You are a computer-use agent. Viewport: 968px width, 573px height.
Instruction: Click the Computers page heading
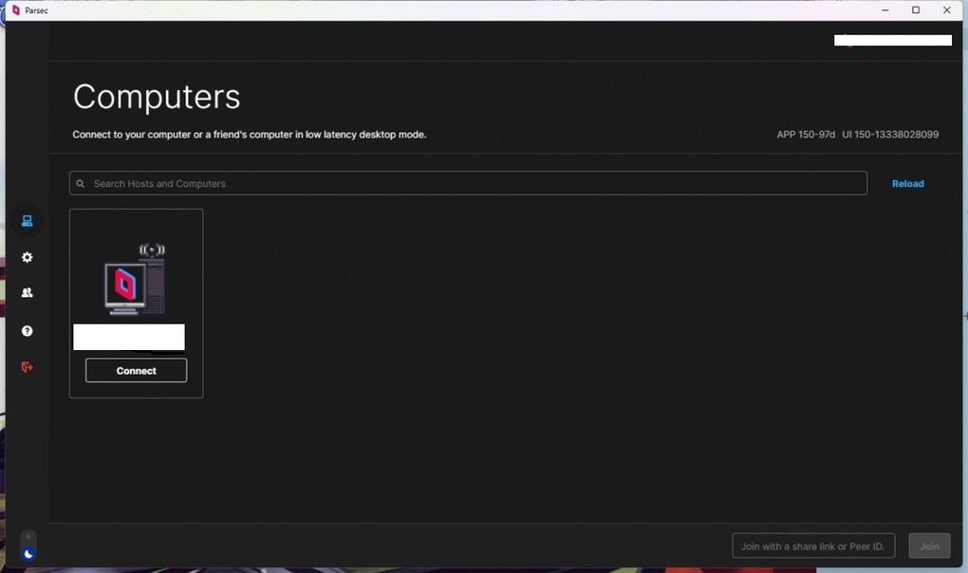[157, 97]
